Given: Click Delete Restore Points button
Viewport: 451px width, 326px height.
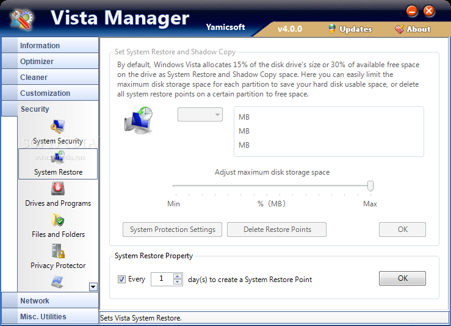Looking at the screenshot, I should (276, 230).
